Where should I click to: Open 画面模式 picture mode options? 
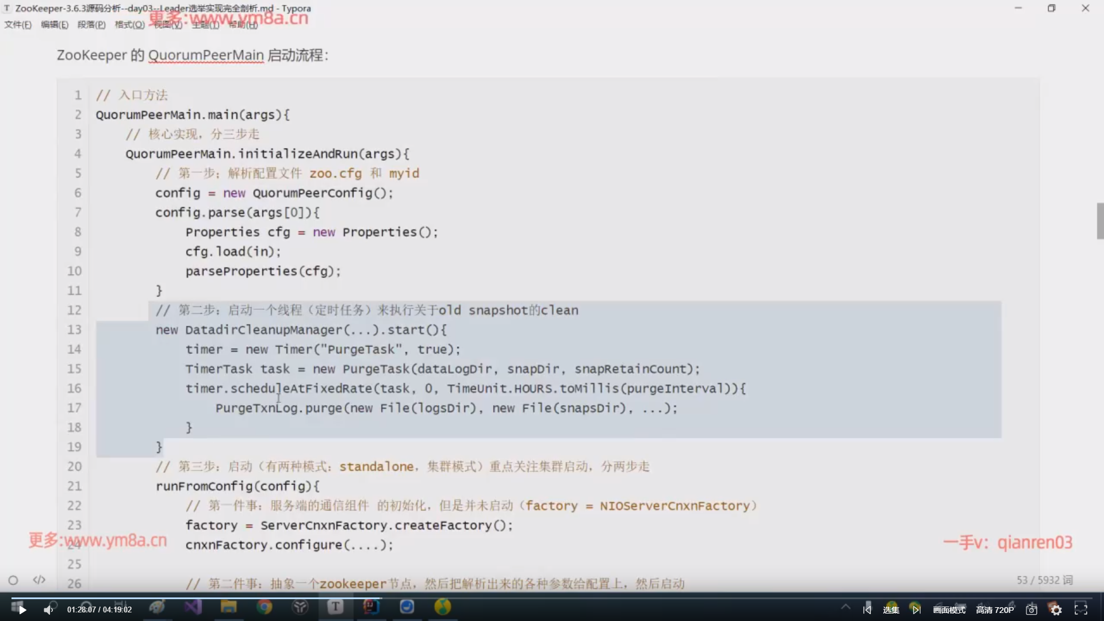[x=949, y=609]
